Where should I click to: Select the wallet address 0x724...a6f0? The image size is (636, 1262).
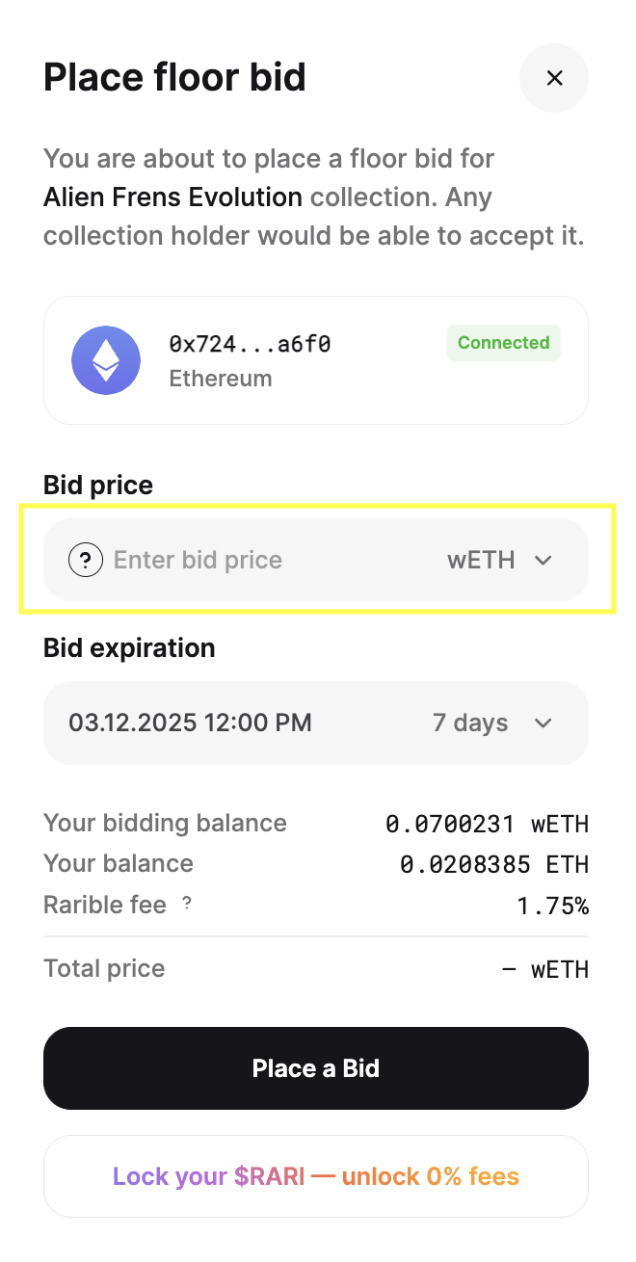click(251, 344)
